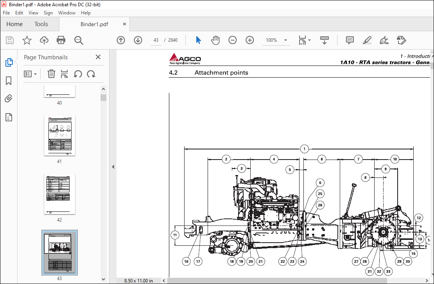
Task: Click the thumbnails panel scrollbar handle
Action: click(x=104, y=98)
